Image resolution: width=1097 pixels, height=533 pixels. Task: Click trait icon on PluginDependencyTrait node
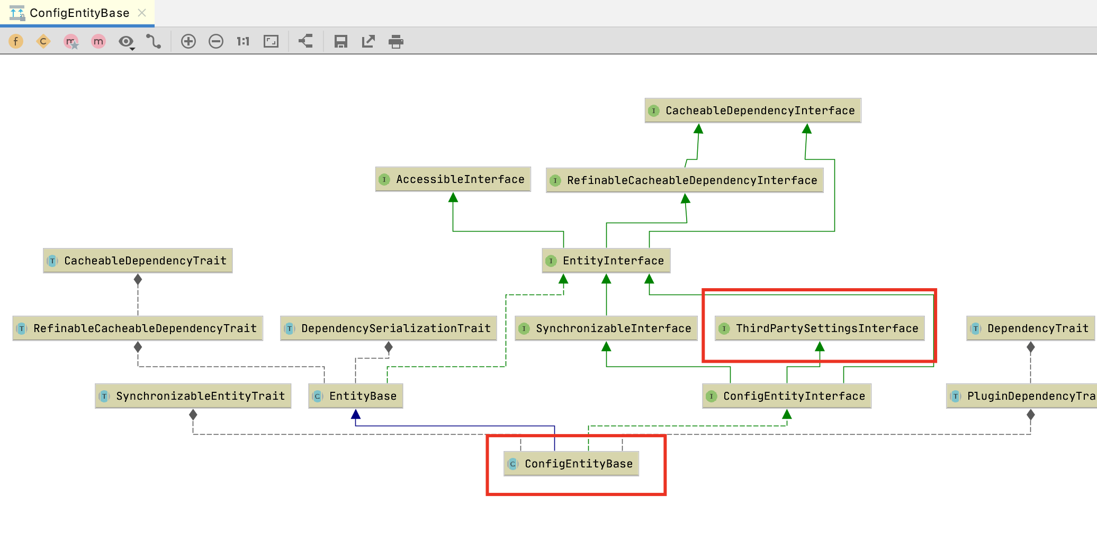(955, 397)
